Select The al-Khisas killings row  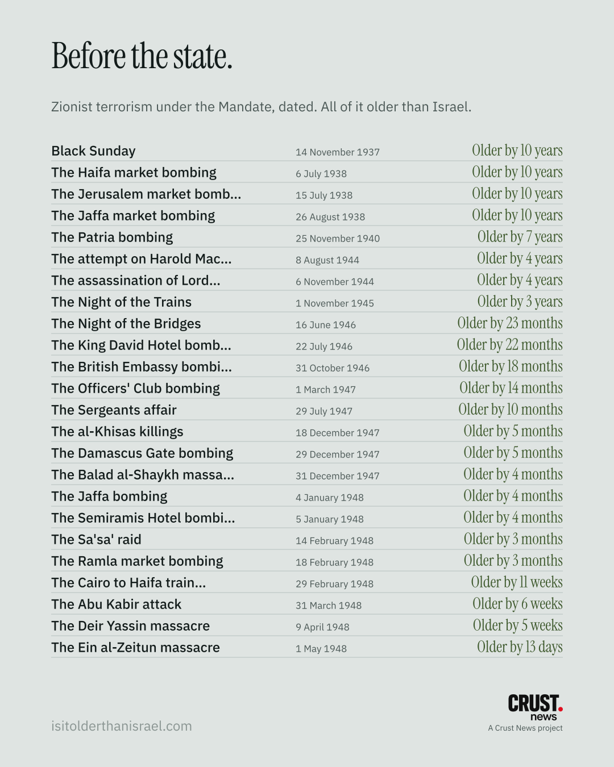click(307, 431)
